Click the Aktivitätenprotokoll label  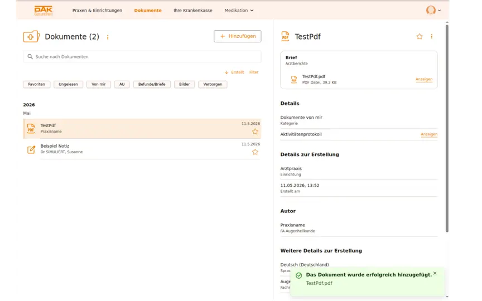pos(301,134)
